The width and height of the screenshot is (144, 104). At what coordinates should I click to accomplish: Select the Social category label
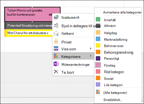pyautogui.click(x=109, y=79)
